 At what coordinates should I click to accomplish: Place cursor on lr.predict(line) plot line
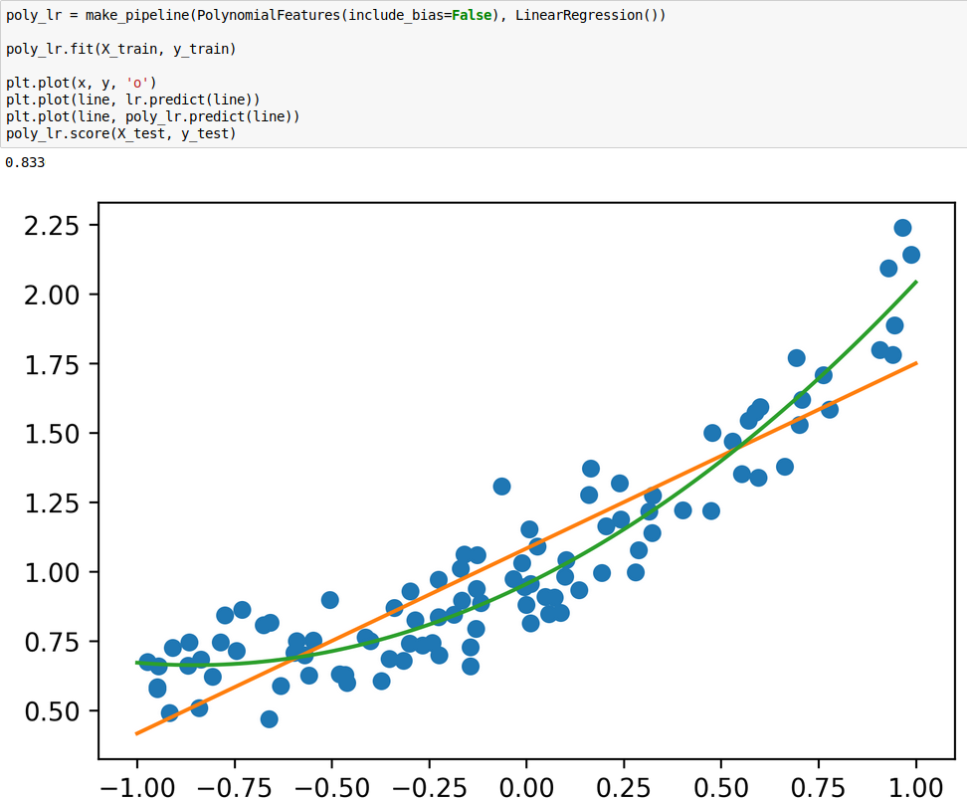point(132,99)
